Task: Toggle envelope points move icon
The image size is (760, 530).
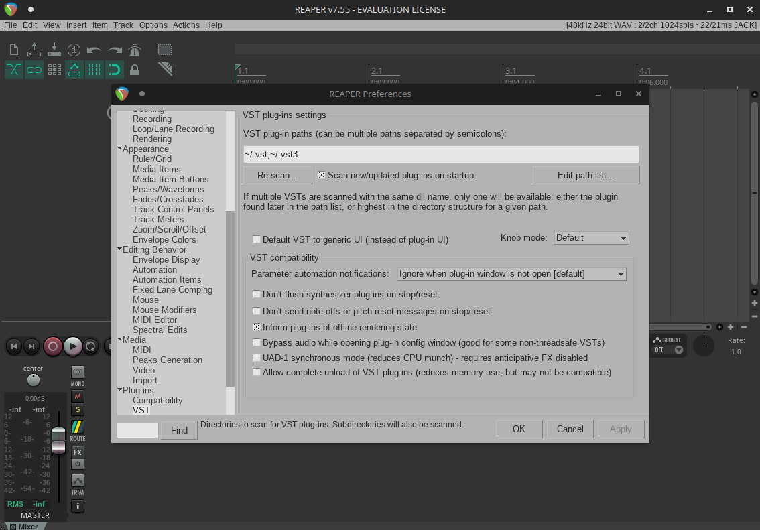Action: pyautogui.click(x=74, y=70)
